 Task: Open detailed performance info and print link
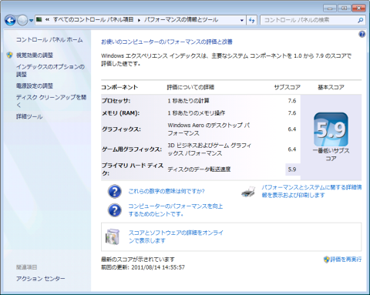coord(311,191)
